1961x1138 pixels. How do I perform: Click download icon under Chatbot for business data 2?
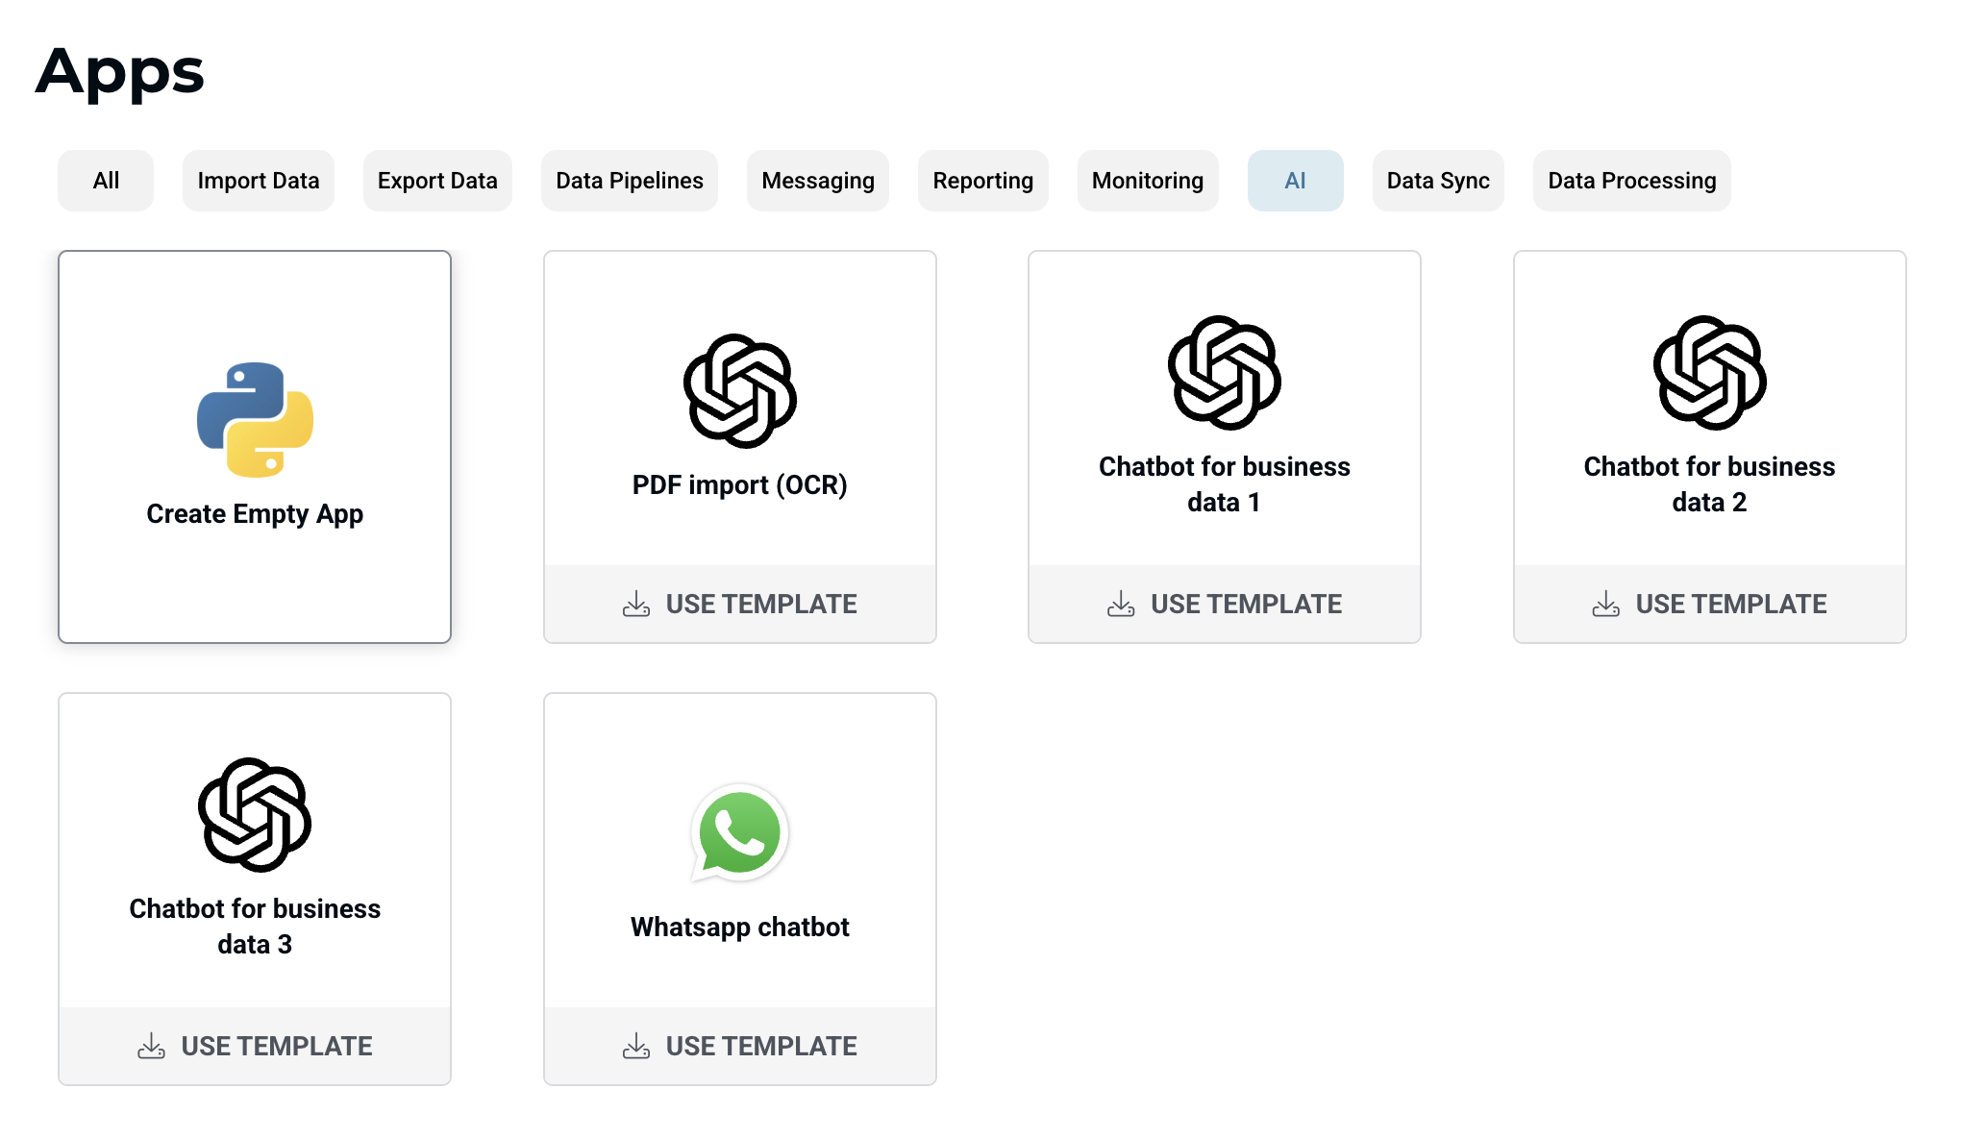click(1606, 604)
